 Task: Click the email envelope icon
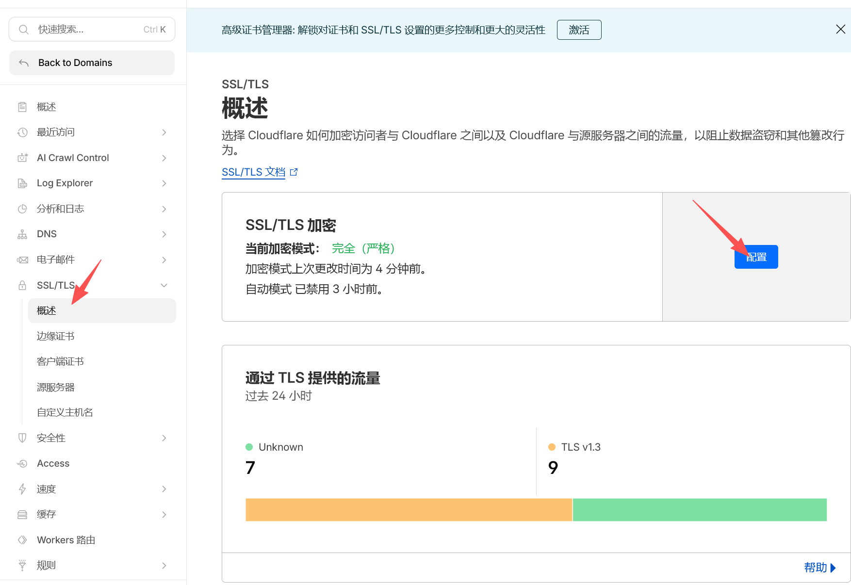22,260
